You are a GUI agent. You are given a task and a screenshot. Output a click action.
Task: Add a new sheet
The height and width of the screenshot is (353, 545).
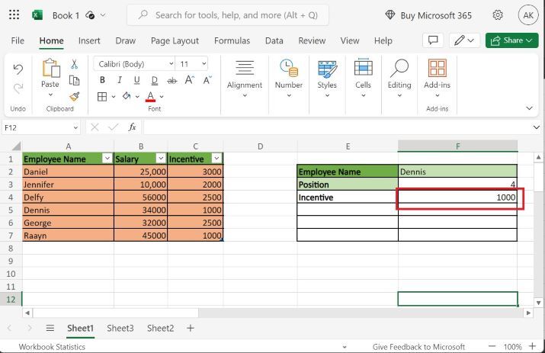point(190,328)
